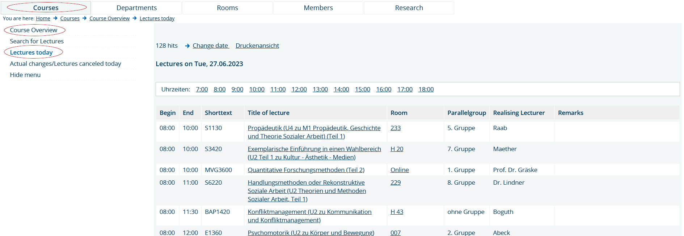Click the Home breadcrumb link
684x236 pixels.
coord(43,18)
